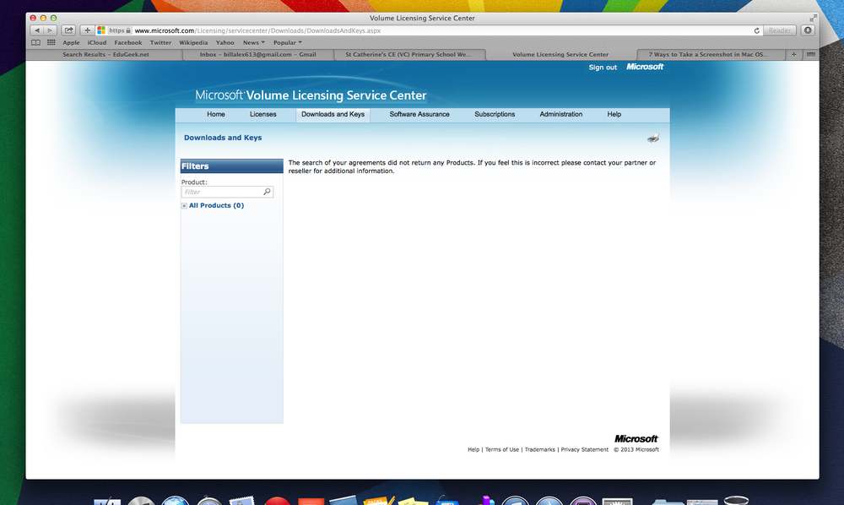This screenshot has height=505, width=844.
Task: Click the search magnifier in Product filter
Action: coord(267,192)
